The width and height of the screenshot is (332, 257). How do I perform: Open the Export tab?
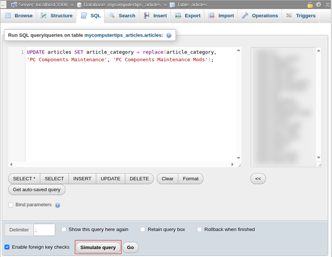tap(187, 15)
